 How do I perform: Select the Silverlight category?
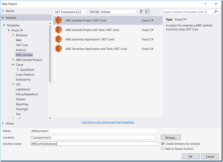click(x=22, y=109)
